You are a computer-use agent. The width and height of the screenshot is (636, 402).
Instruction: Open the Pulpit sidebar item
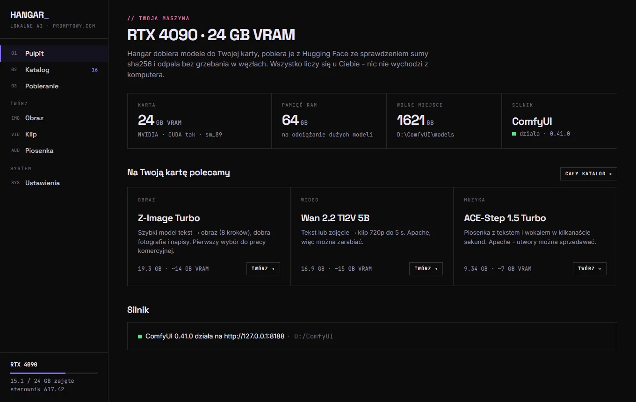point(54,53)
